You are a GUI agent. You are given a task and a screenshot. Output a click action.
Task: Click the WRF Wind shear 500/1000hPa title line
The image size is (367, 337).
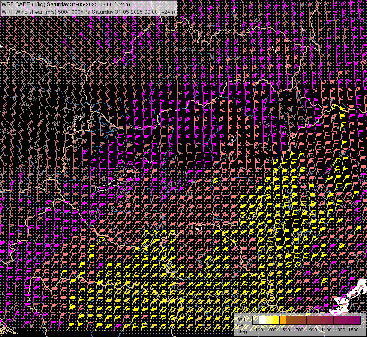(x=88, y=12)
